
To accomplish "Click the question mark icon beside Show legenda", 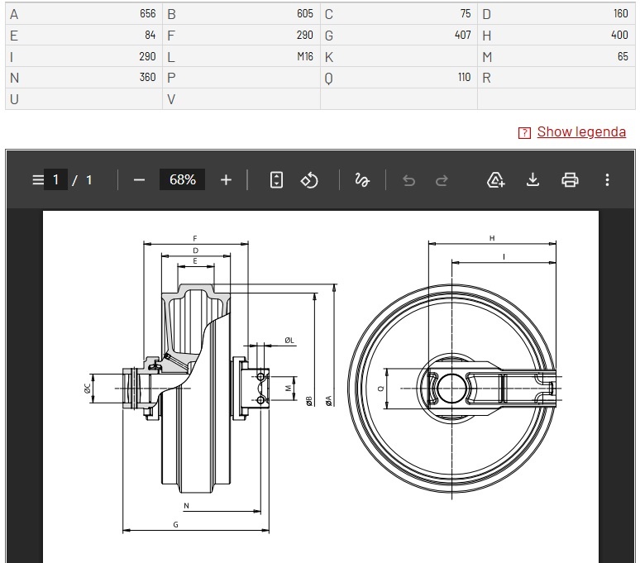I will tap(524, 132).
